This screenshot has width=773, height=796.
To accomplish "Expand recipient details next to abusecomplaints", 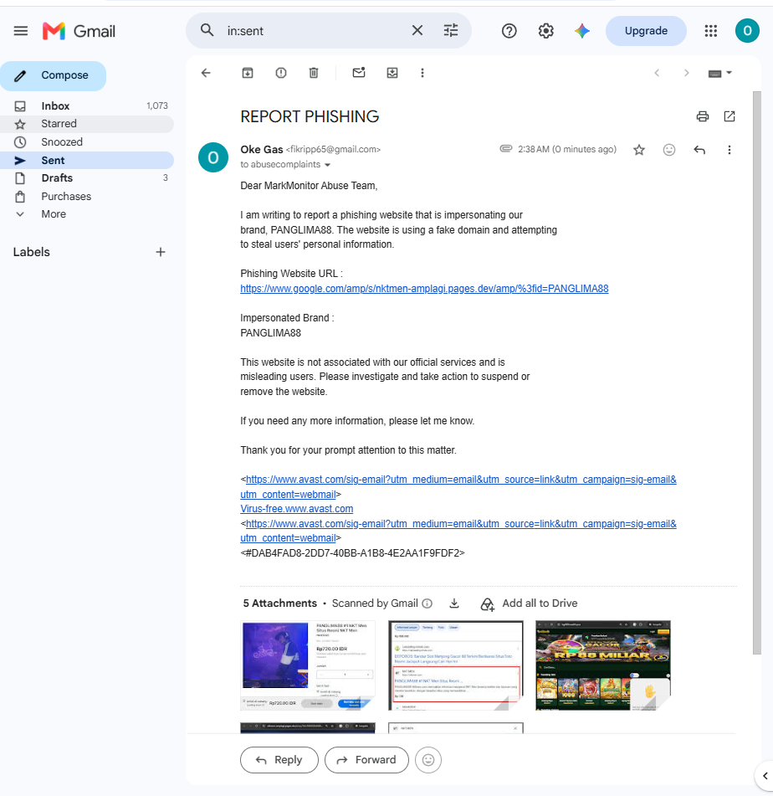I will tap(327, 165).
